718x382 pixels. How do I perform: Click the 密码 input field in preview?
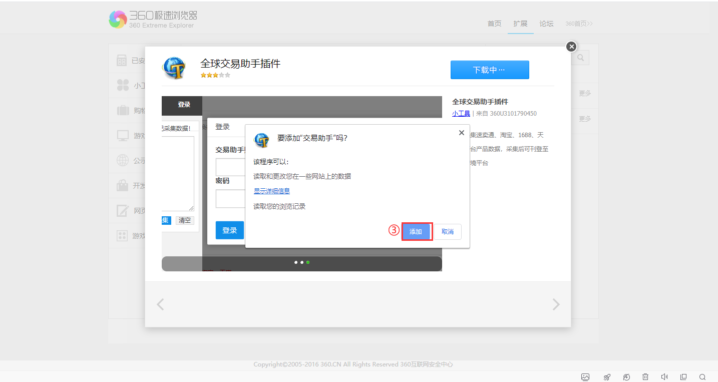230,199
